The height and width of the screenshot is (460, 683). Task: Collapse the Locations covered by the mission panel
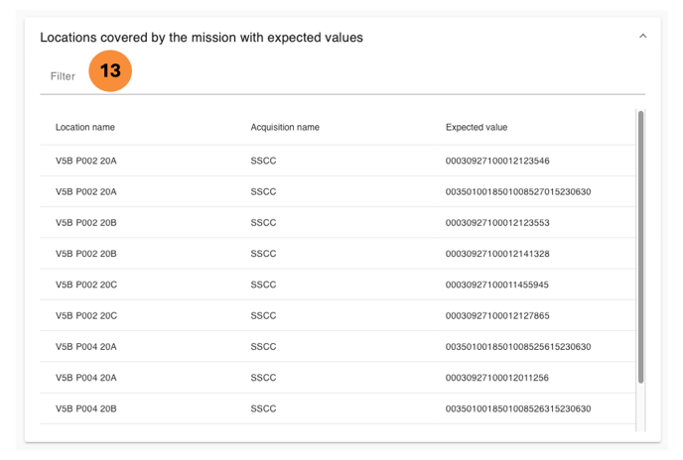[642, 37]
